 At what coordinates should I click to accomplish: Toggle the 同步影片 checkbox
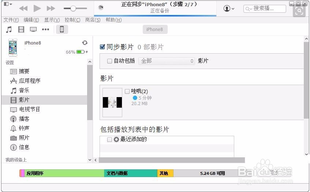[x=102, y=47]
